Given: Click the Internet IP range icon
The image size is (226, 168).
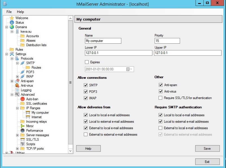Looking at the screenshot, I should tap(28, 117).
